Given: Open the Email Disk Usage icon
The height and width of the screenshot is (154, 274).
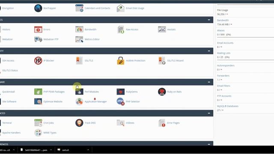Looking at the screenshot, I should coord(121,8).
